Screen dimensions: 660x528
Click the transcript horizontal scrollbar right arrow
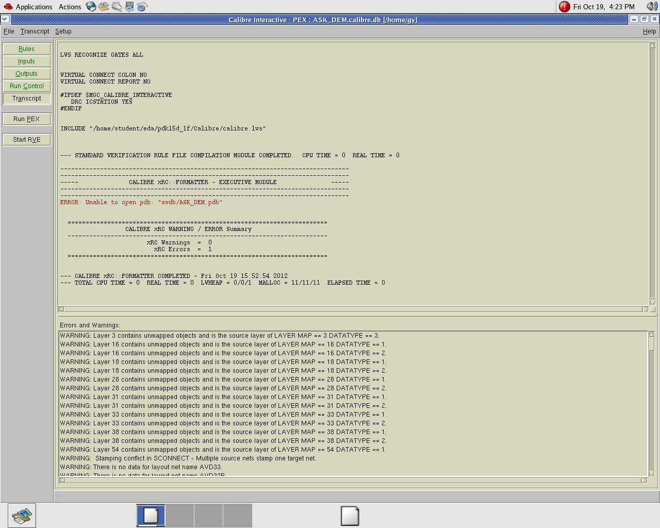[645, 309]
